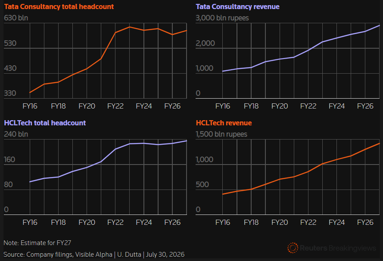Click the source line mentioning Visible Alpha
This screenshot has width=383, height=261.
pos(94,255)
